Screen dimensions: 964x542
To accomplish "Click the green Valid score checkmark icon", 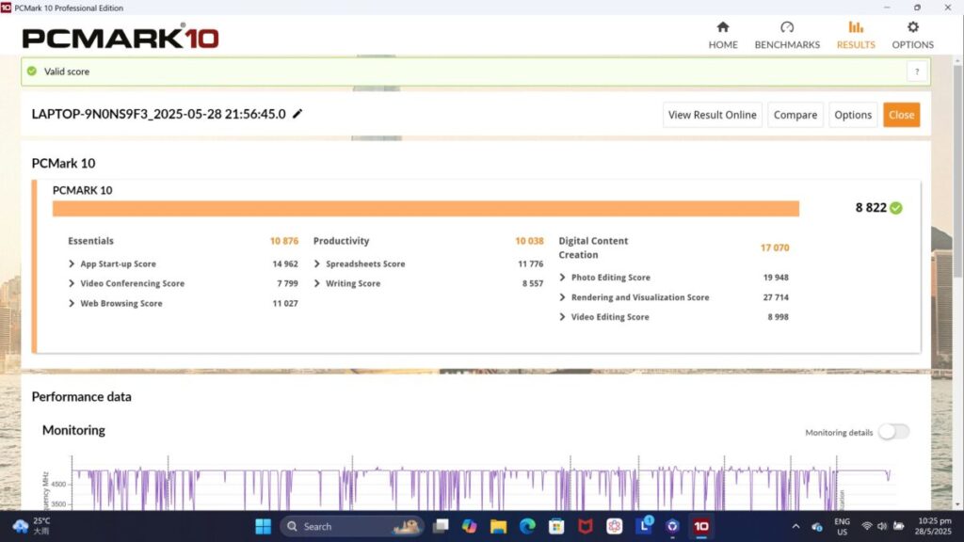I will point(32,72).
